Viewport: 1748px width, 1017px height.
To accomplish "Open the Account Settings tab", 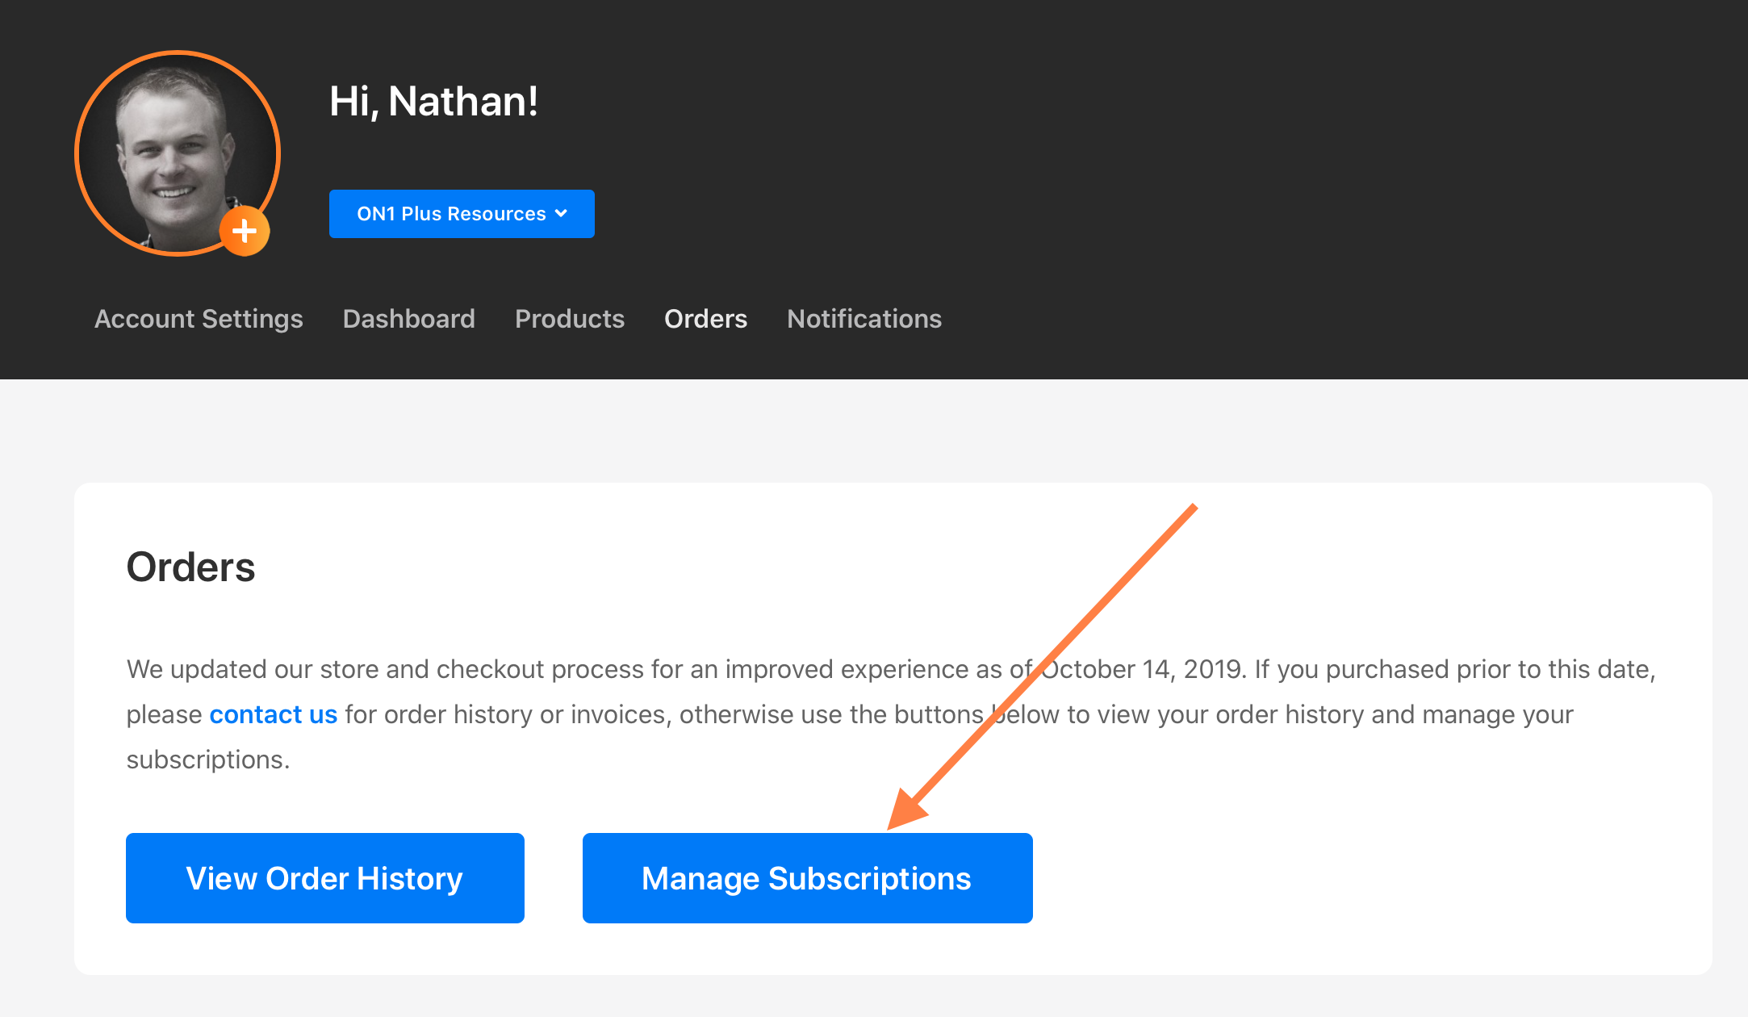I will click(x=199, y=319).
